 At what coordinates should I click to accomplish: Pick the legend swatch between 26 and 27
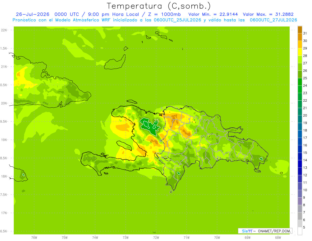(300, 67)
